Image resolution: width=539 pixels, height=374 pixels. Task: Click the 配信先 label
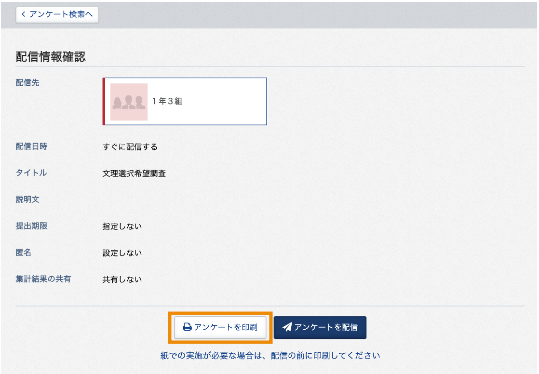click(x=27, y=83)
